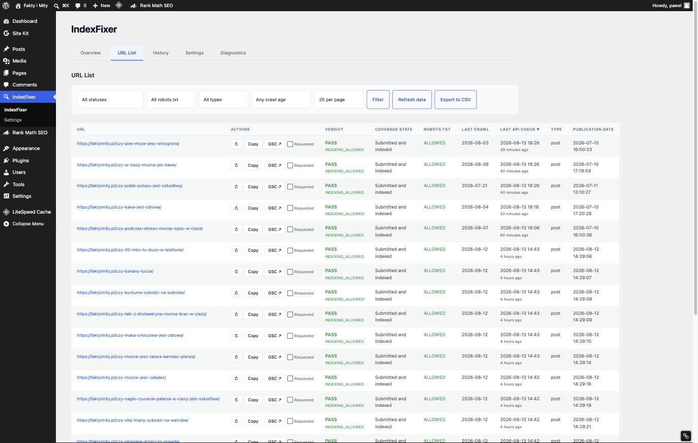Open Rank Math SEO in the admin bar
Screen dimensions: 698x443
(x=152, y=6)
